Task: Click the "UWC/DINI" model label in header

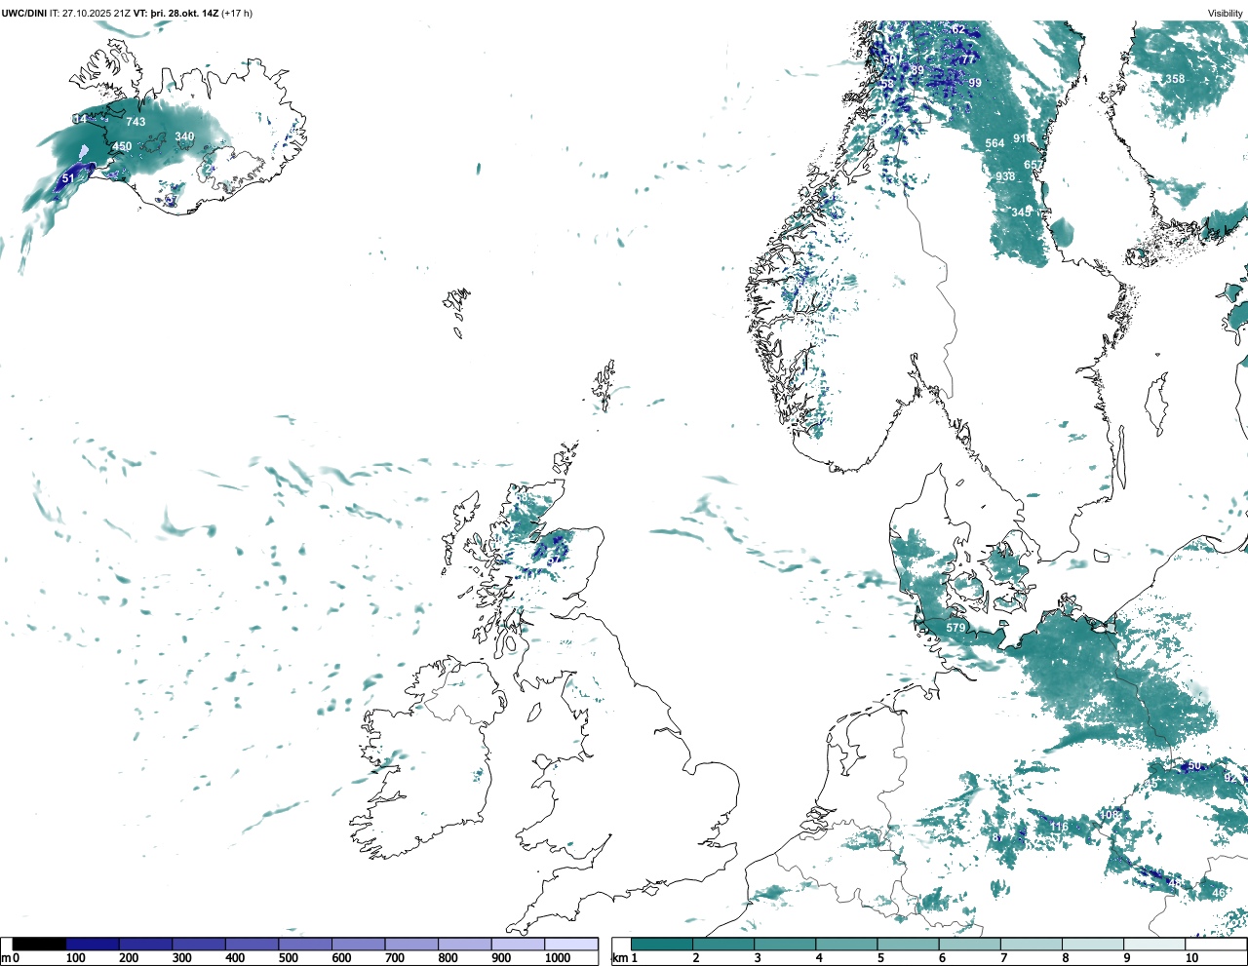Action: coord(23,13)
